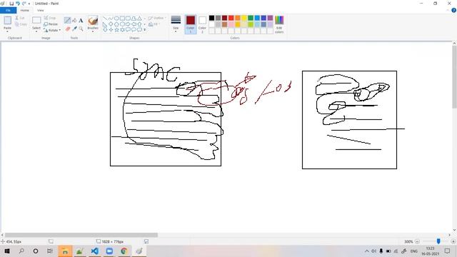Choose the Curve shape
The width and height of the screenshot is (457, 257).
click(111, 19)
